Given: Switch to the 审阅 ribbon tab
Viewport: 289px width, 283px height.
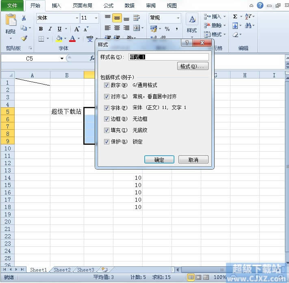Looking at the screenshot, I should (151, 6).
